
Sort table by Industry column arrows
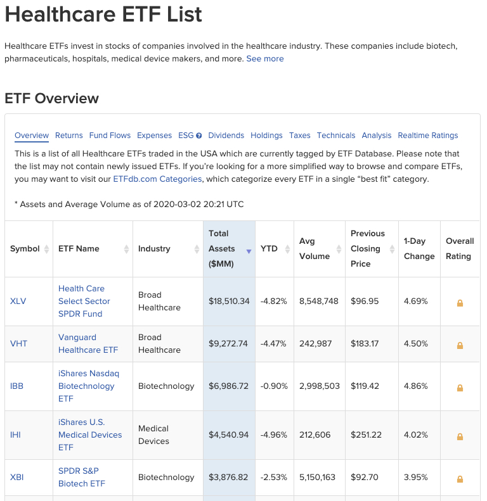pos(197,249)
